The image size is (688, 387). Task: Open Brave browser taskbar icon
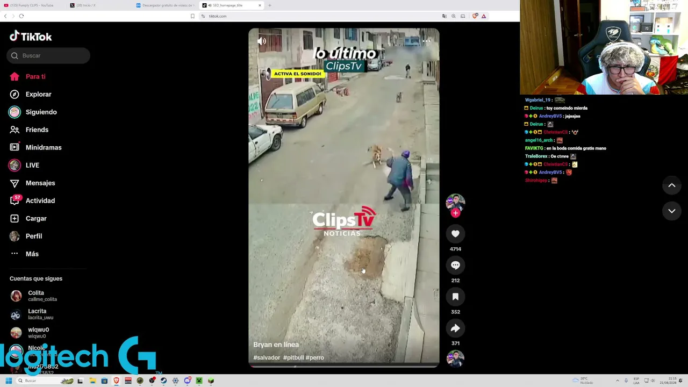tap(116, 381)
